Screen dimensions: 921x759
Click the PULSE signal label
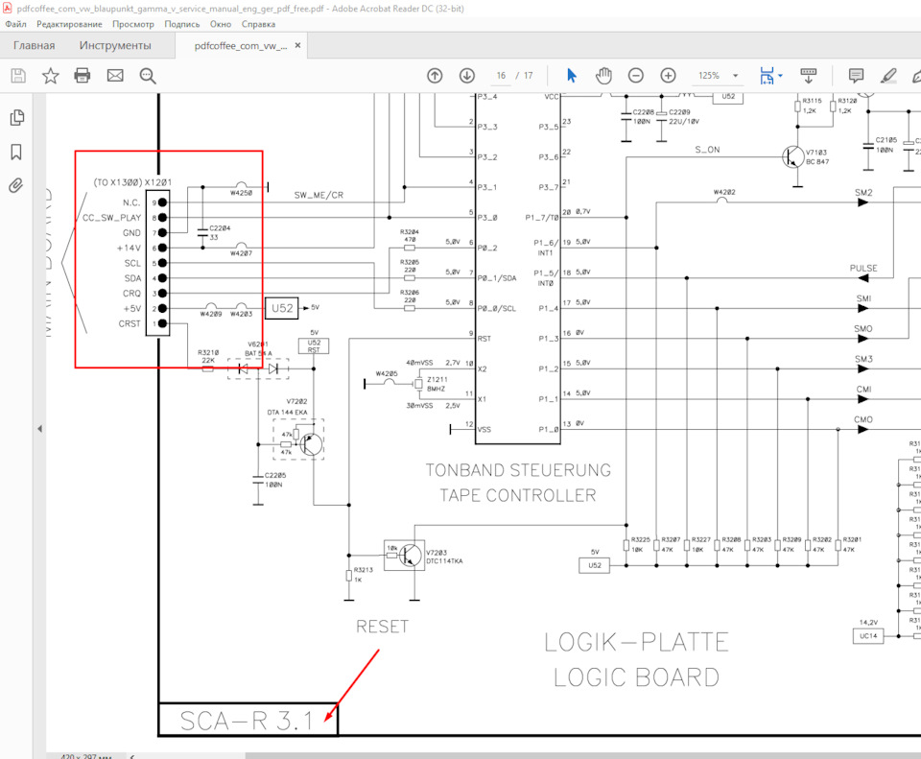coord(863,269)
